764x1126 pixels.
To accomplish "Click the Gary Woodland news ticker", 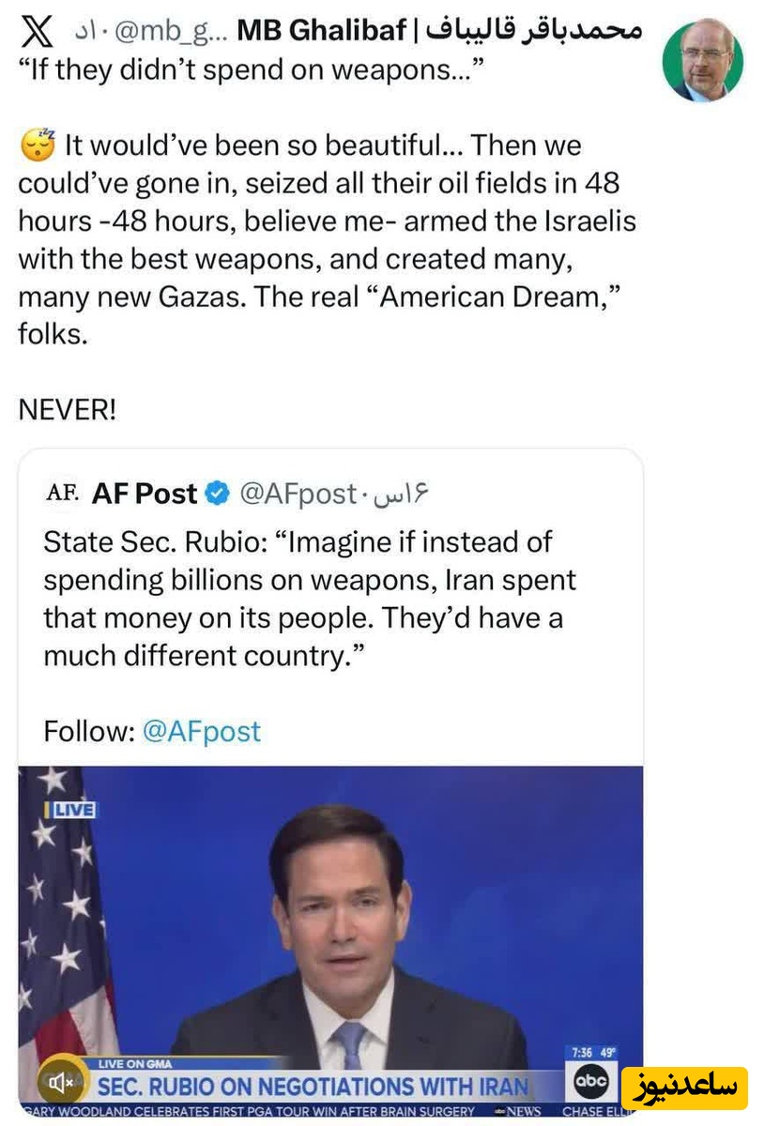I will (249, 1112).
